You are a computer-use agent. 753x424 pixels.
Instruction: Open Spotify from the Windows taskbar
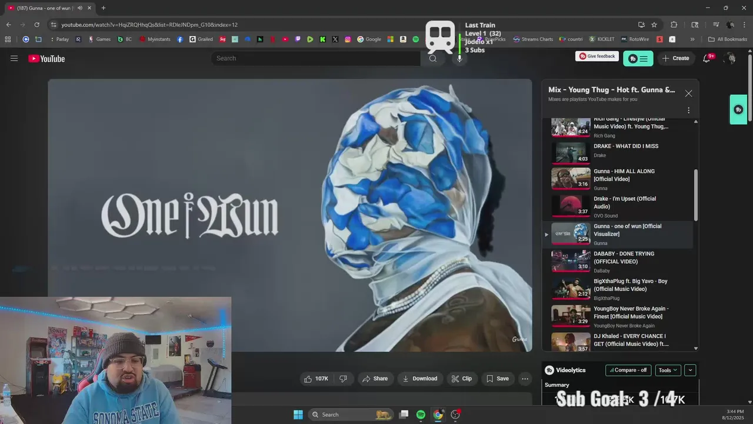click(x=421, y=415)
